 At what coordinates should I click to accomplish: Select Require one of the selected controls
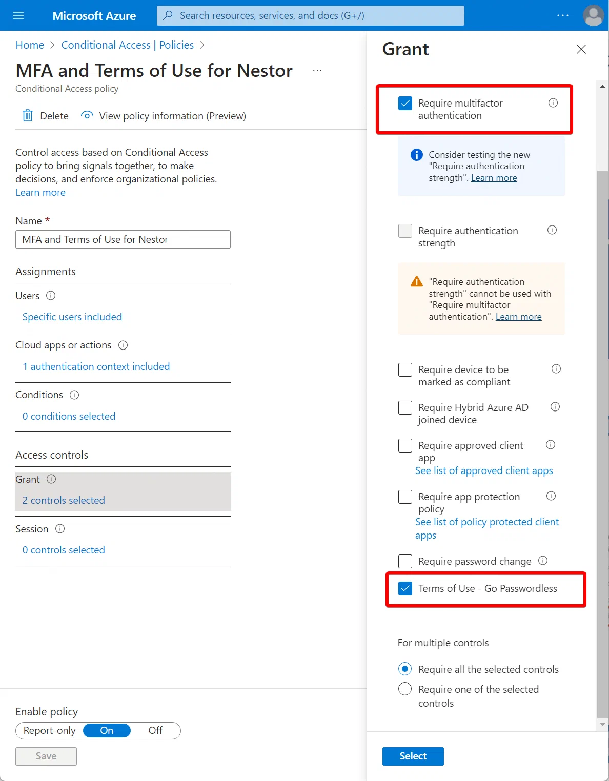tap(405, 689)
